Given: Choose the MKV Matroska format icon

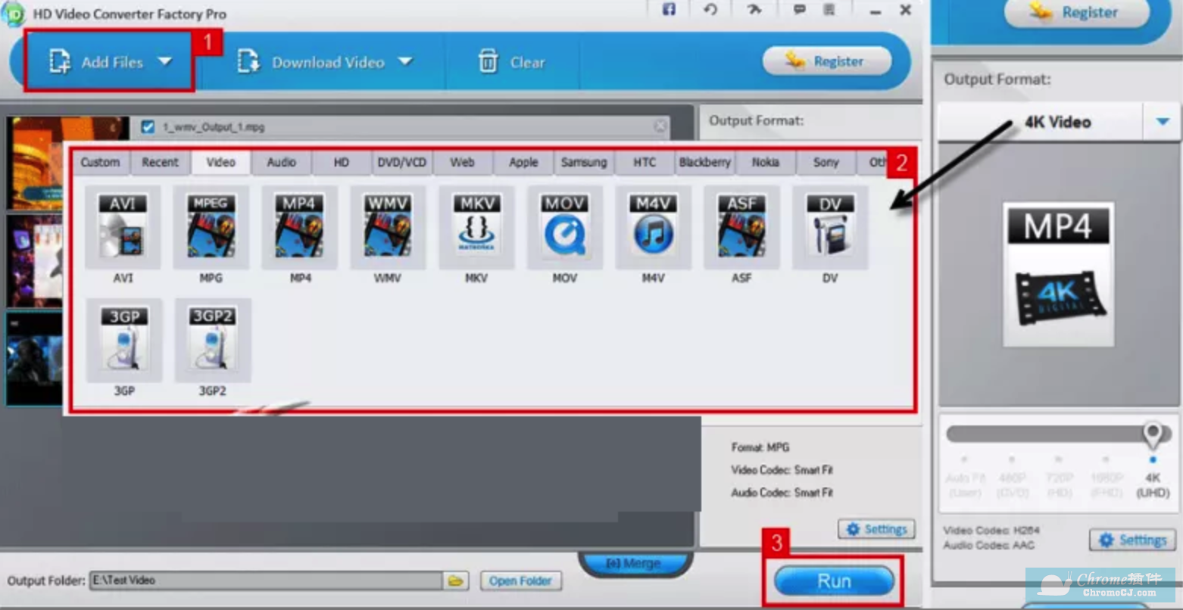Looking at the screenshot, I should (476, 227).
